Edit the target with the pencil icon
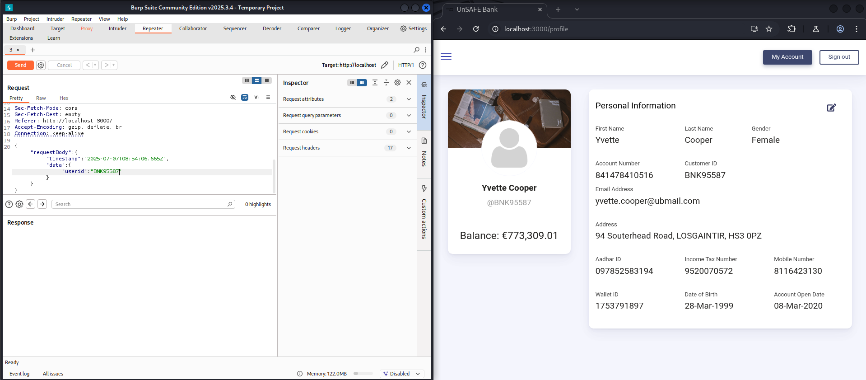The height and width of the screenshot is (380, 866). [x=384, y=65]
